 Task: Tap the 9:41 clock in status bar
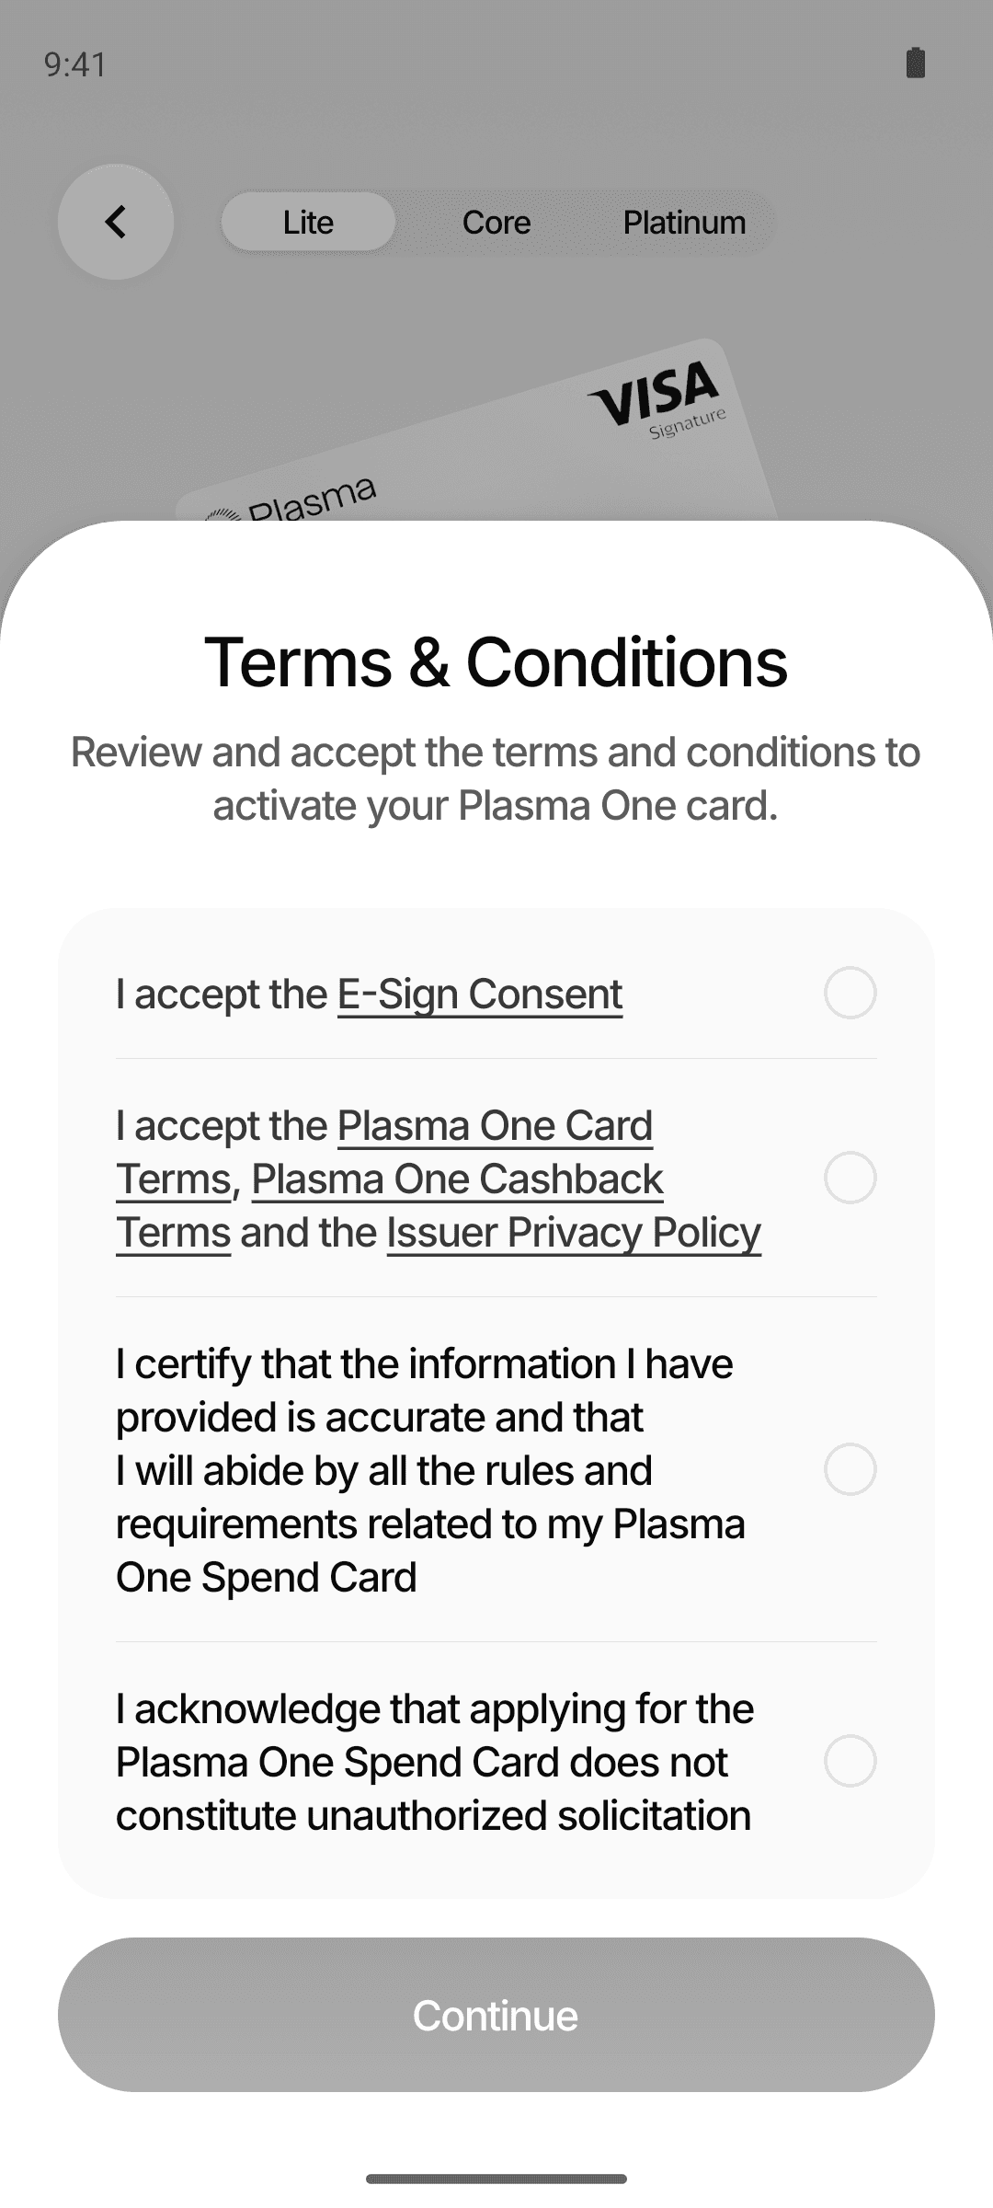(75, 64)
